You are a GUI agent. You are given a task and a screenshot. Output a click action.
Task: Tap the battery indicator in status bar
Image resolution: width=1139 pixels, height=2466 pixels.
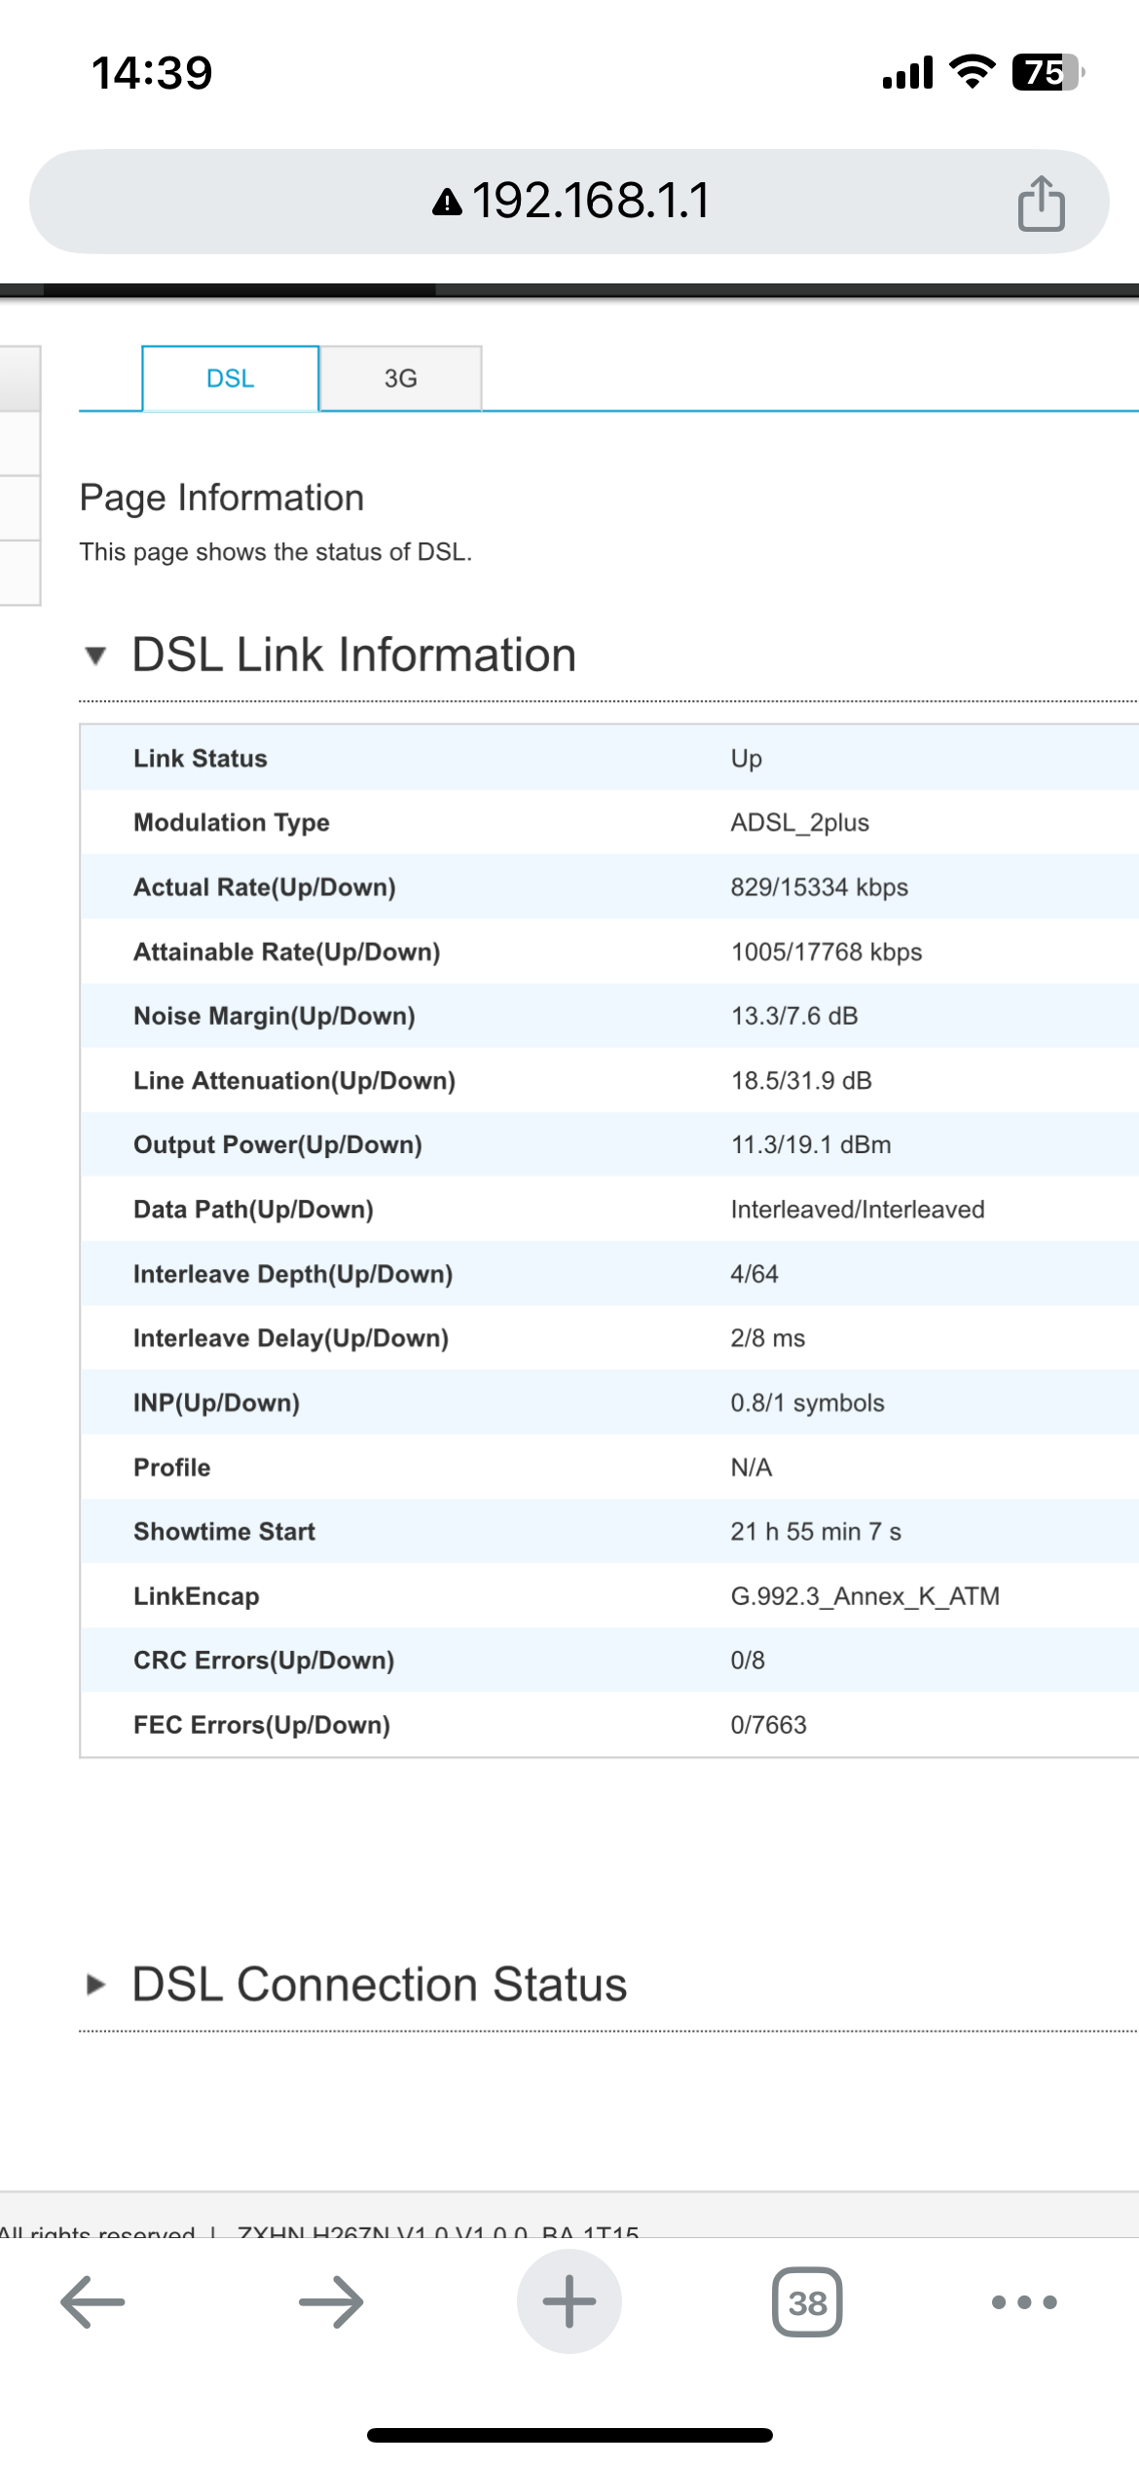tap(1048, 72)
